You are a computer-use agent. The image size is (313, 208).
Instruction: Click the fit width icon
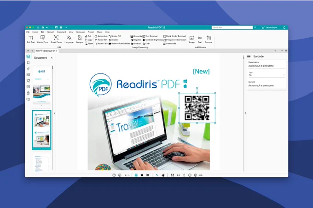[x=178, y=175]
